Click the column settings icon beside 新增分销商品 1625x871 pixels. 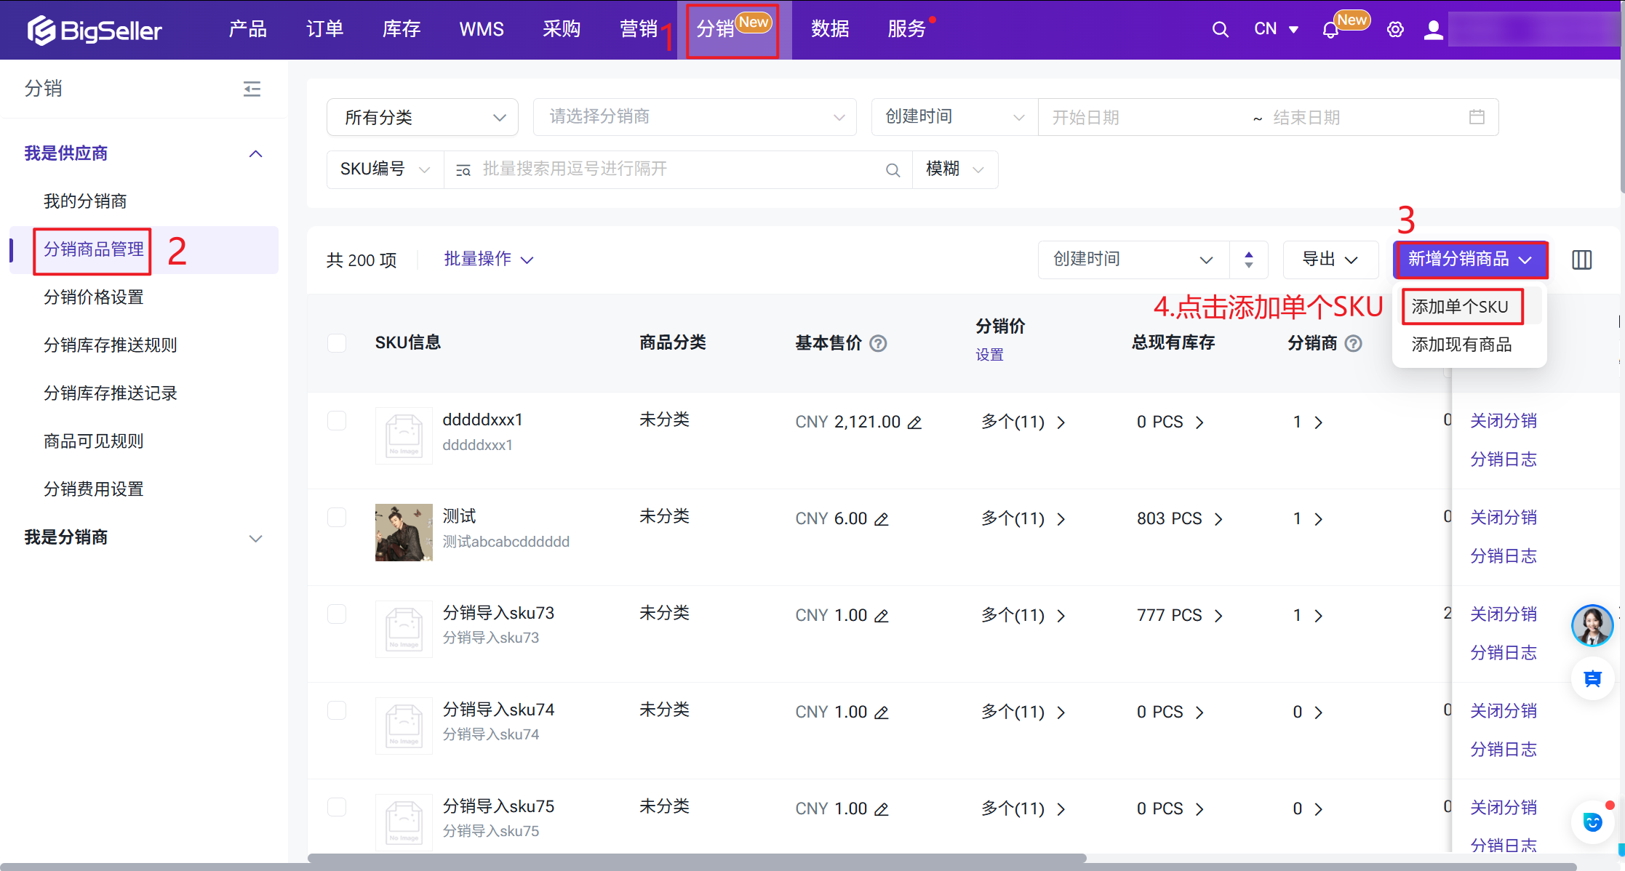pos(1581,260)
